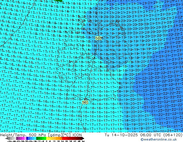Viewport: 183px width, 142px height.
Task: Pick the dark blue swatch in legend
Action: pyautogui.click(x=27, y=138)
